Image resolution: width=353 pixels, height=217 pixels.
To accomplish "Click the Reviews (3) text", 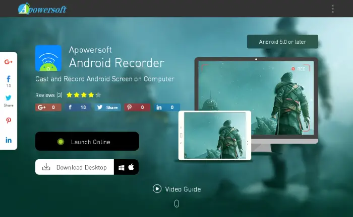I will coord(48,95).
